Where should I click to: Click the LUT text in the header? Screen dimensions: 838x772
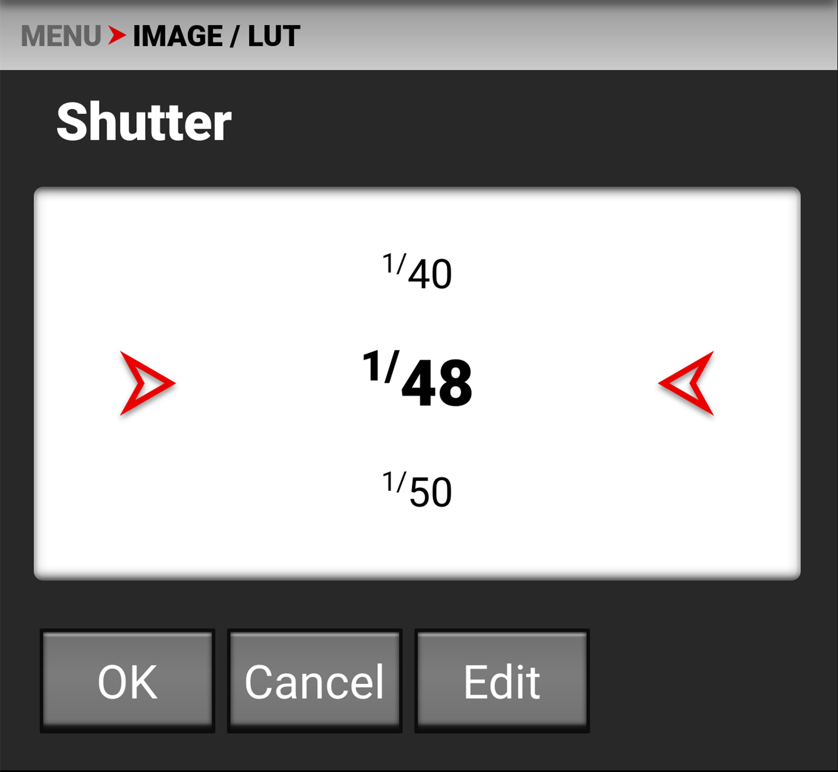pyautogui.click(x=273, y=36)
